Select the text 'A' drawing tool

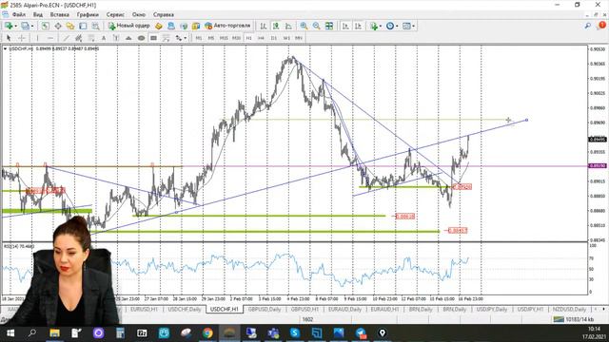click(x=104, y=38)
